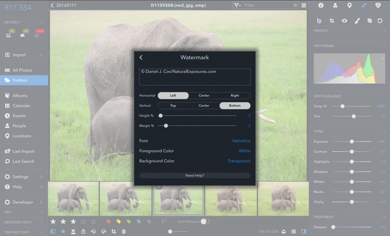This screenshot has height=236, width=390.
Task: Apply the purple color tag
Action: [149, 221]
